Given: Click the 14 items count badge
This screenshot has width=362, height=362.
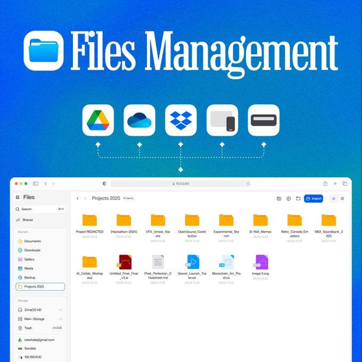Looking at the screenshot, I should click(128, 199).
